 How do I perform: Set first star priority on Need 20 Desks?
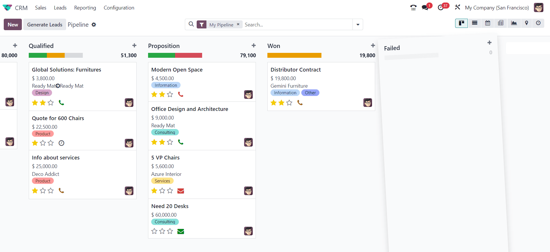(154, 231)
